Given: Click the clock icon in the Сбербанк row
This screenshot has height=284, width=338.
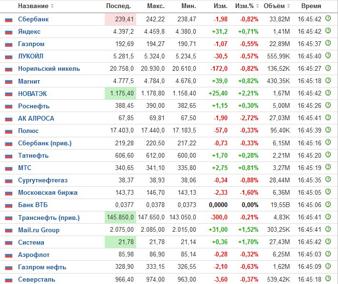Looking at the screenshot, I should 328,18.
